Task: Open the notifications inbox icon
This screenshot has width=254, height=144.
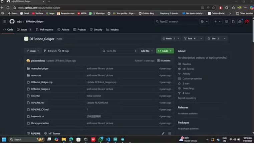Action: (x=240, y=21)
